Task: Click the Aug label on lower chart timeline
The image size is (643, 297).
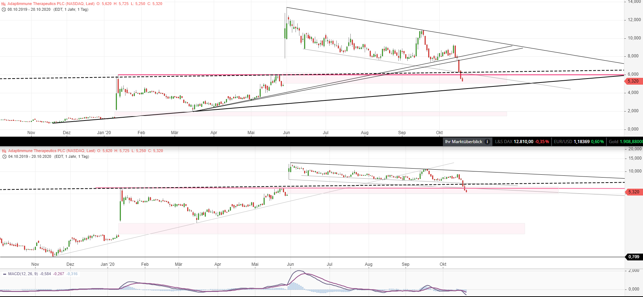Action: [369, 265]
